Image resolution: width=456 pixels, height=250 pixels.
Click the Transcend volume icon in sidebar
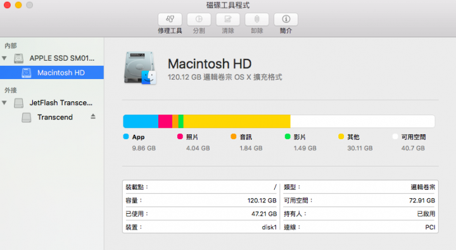[x=26, y=117]
